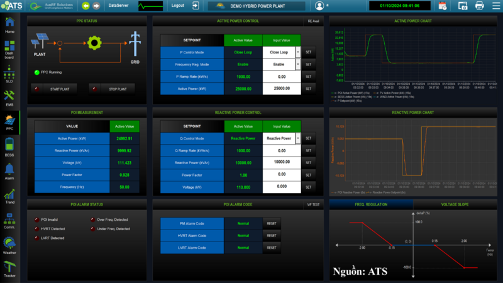Set the Q Ramp Rate value

click(308, 150)
